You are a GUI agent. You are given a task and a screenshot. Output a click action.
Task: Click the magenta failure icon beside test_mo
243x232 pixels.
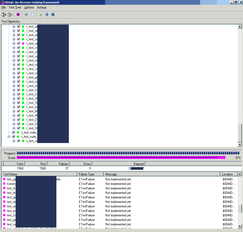coord(4,202)
